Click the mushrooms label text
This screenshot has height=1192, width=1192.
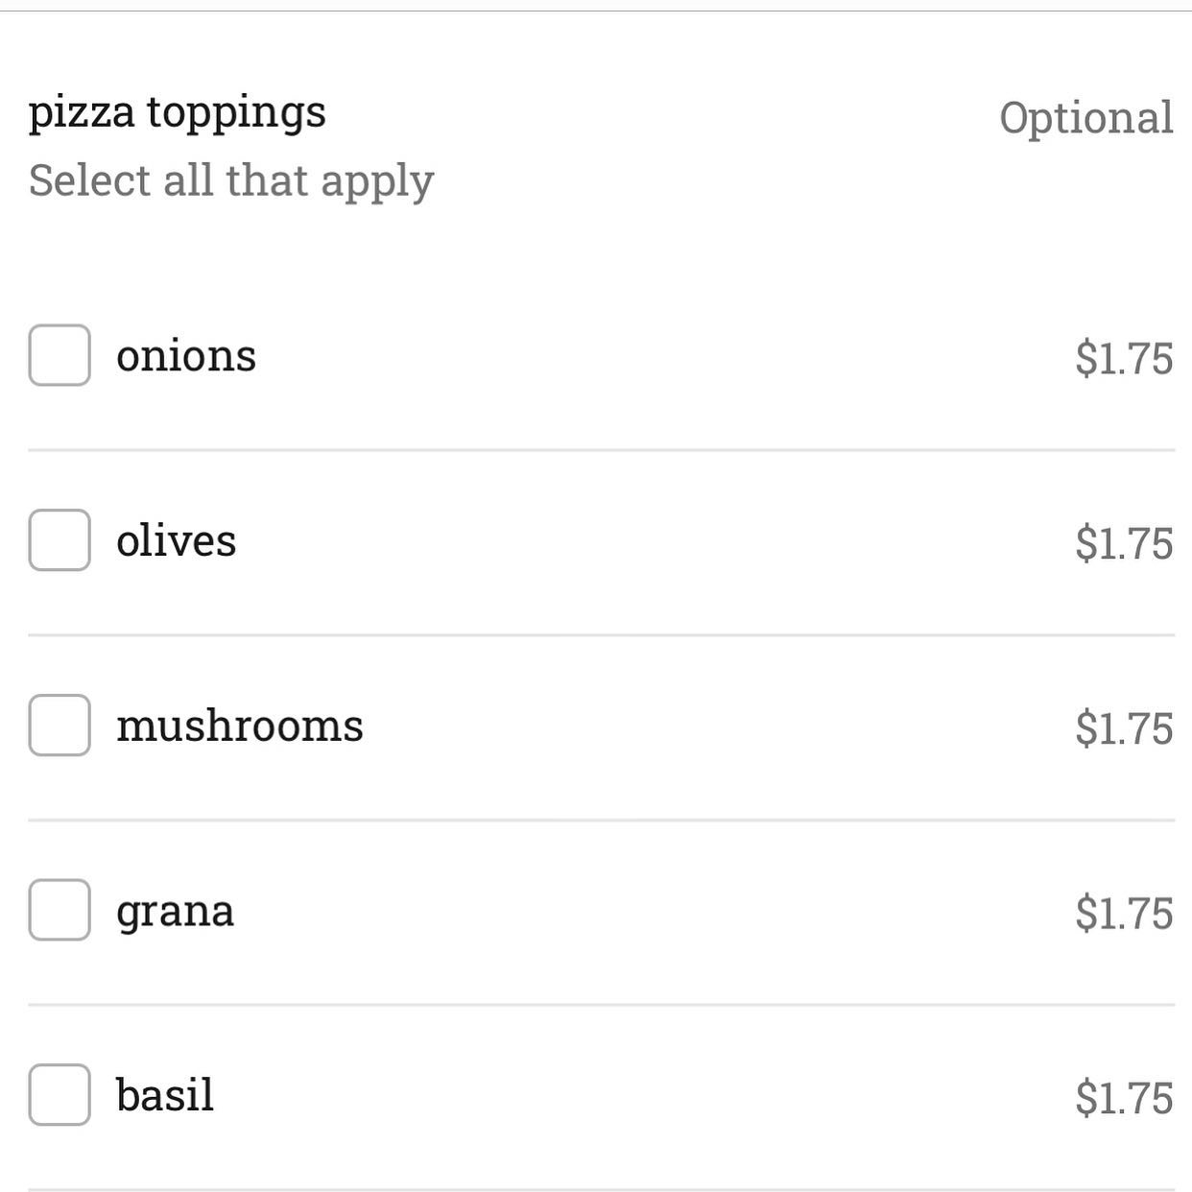pos(240,726)
